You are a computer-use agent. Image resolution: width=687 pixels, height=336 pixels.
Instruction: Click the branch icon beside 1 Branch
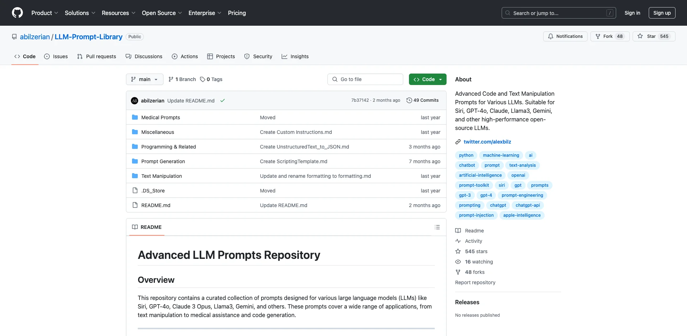click(171, 79)
